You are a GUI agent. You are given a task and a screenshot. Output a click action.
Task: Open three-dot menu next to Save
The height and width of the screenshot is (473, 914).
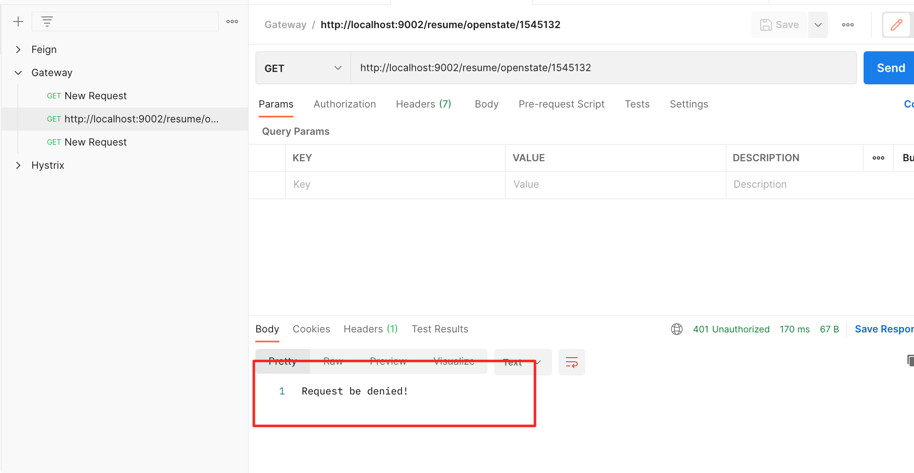(848, 25)
